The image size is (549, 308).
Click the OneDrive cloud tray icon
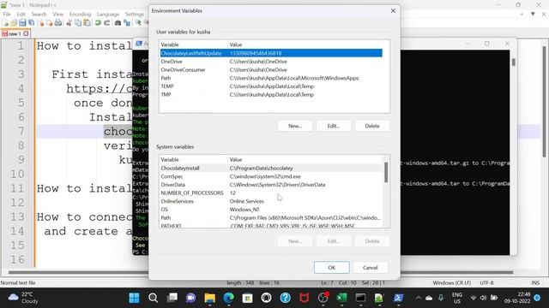(429, 298)
